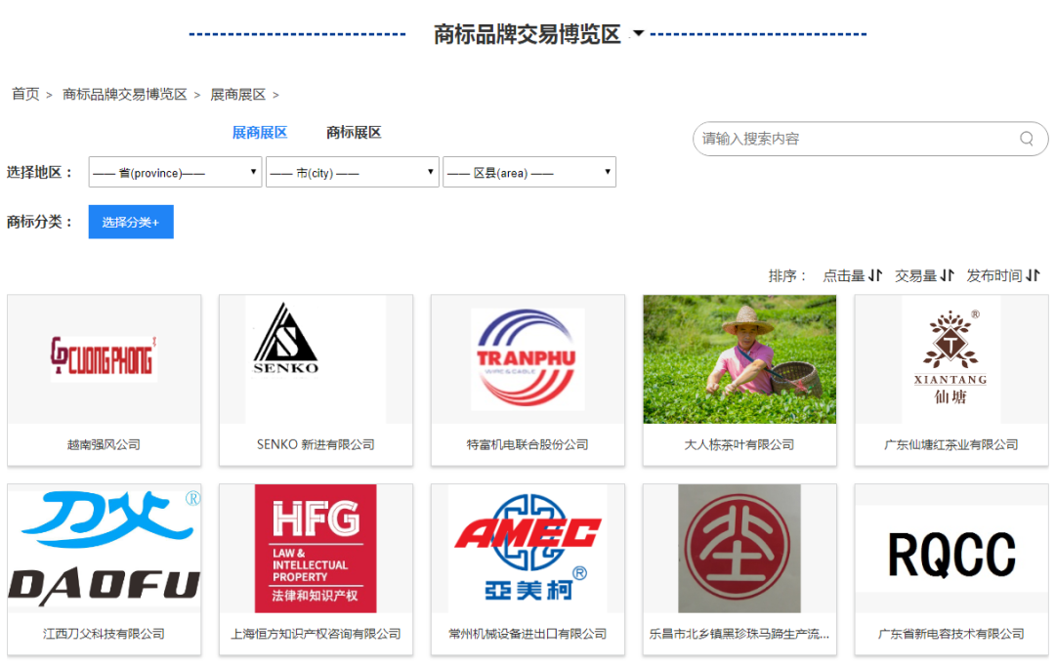Open 展商展区 breadcrumb link
Viewport: 1055px width, 665px height.
coord(238,94)
